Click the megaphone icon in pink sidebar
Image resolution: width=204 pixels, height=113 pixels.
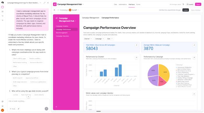click(x=57, y=18)
